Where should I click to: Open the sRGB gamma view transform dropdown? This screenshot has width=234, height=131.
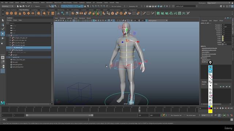[x=158, y=20]
